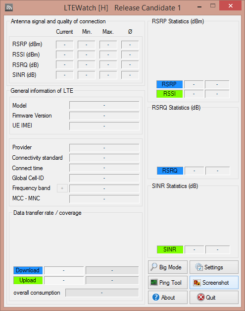
Task: Click the current RSRP (dBm) value box
Action: coord(65,45)
